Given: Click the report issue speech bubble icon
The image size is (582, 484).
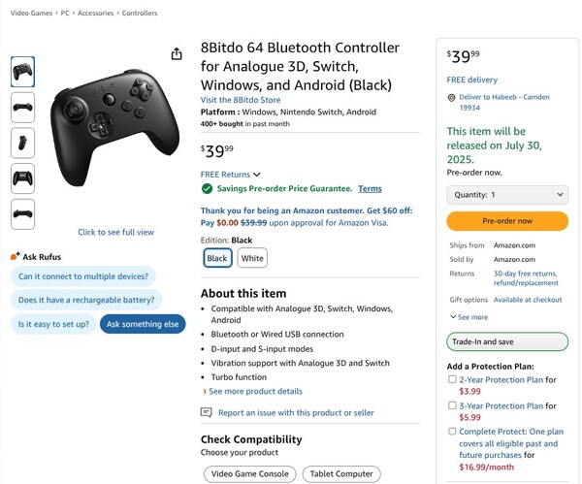Looking at the screenshot, I should click(x=206, y=412).
